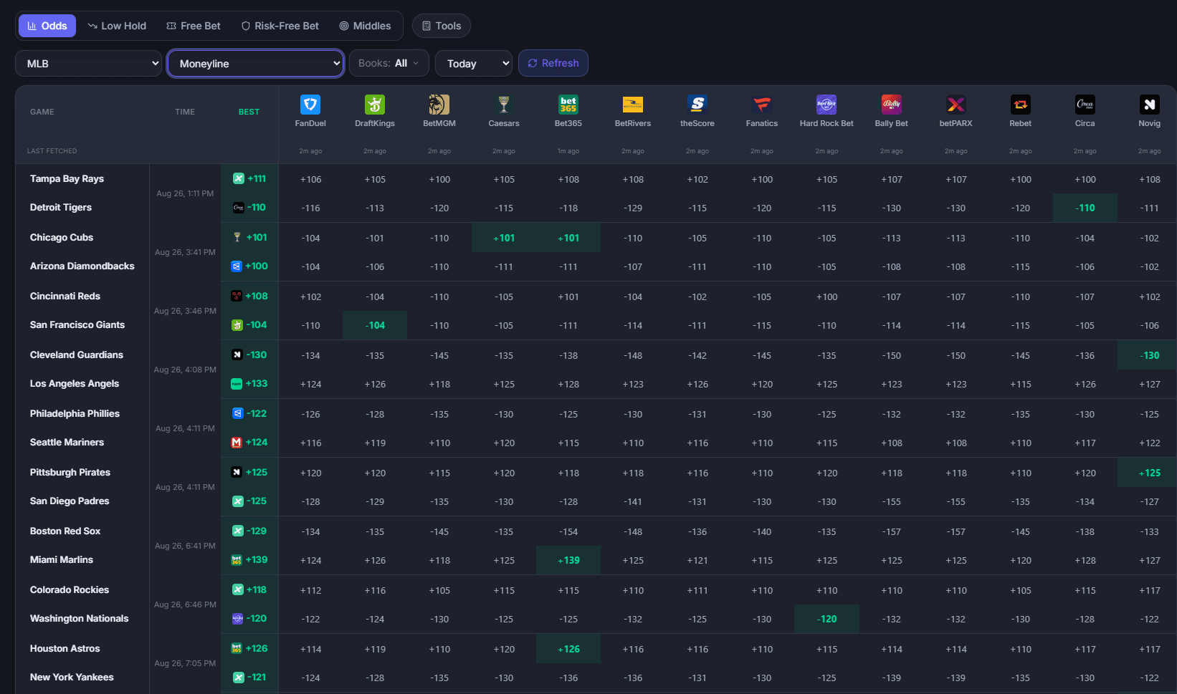Click best-odds DraftKings icon for San Francisco Giants

pos(237,324)
